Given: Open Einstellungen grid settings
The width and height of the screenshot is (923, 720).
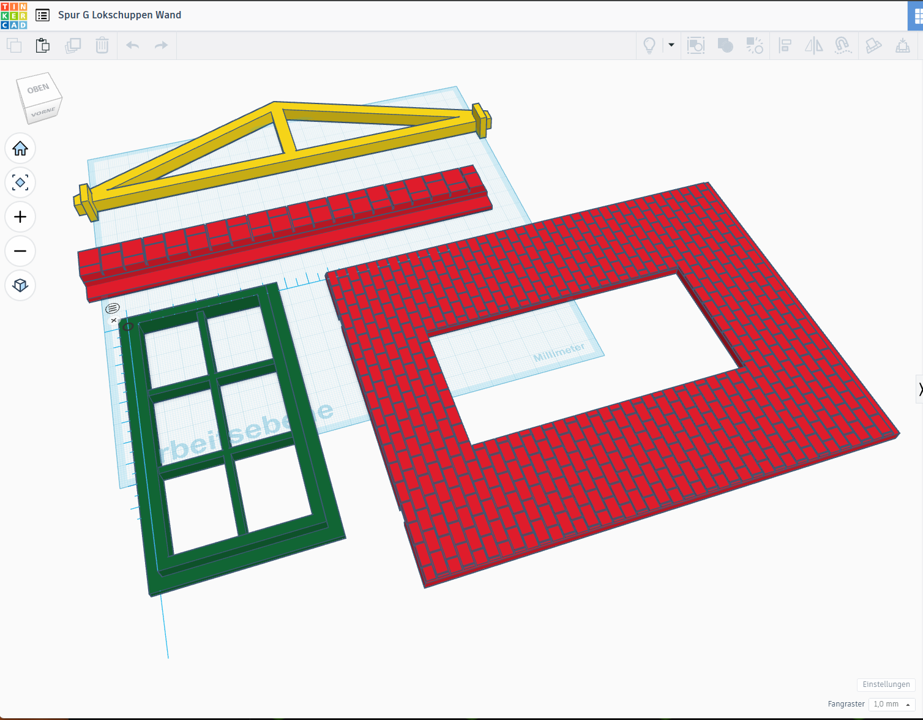Looking at the screenshot, I should [886, 684].
